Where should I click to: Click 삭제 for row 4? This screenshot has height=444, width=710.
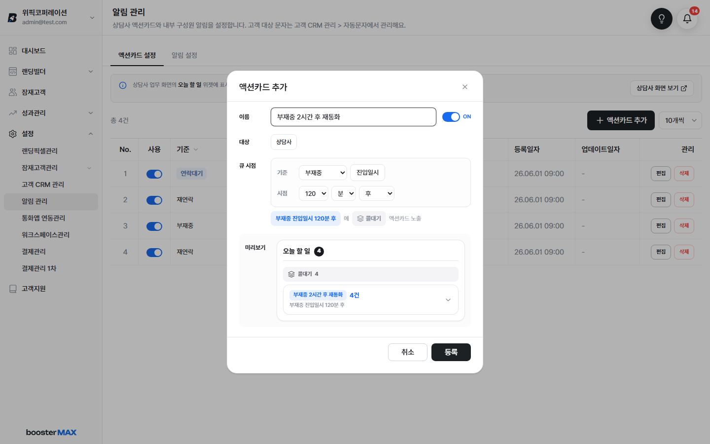coord(684,252)
